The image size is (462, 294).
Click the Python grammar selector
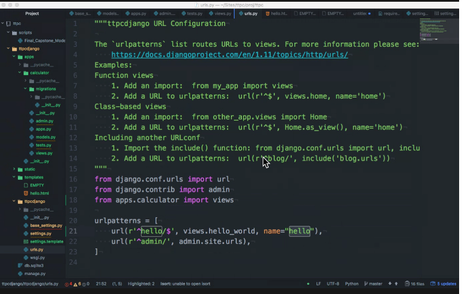(x=352, y=284)
